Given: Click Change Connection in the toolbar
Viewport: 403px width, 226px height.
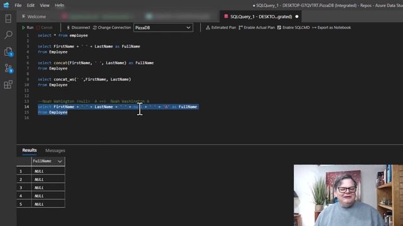Looking at the screenshot, I should click(112, 28).
